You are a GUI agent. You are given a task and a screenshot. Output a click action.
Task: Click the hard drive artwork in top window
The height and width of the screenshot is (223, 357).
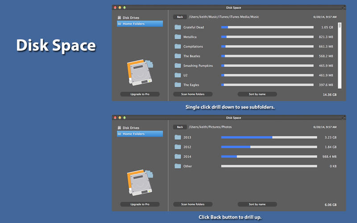coord(140,72)
